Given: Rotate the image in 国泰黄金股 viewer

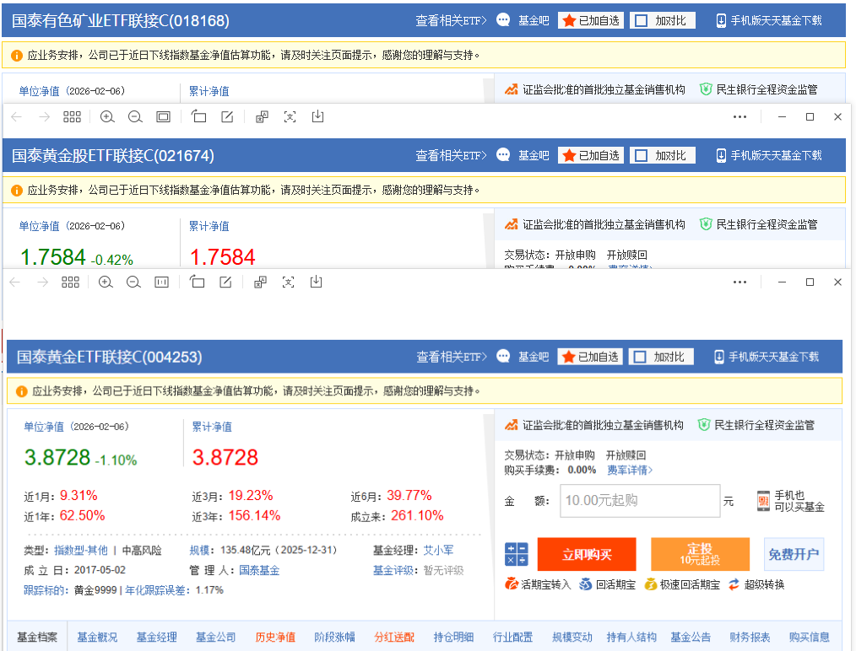Looking at the screenshot, I should (198, 116).
